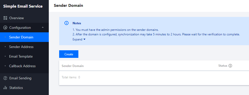Click the Sender Domain column header
This screenshot has width=249, height=95.
tap(73, 66)
